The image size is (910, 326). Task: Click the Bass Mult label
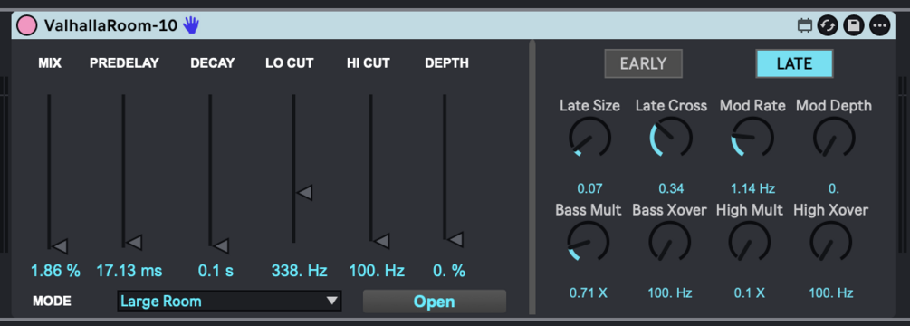coord(588,210)
